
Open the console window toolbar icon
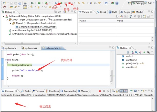[x=106, y=3]
